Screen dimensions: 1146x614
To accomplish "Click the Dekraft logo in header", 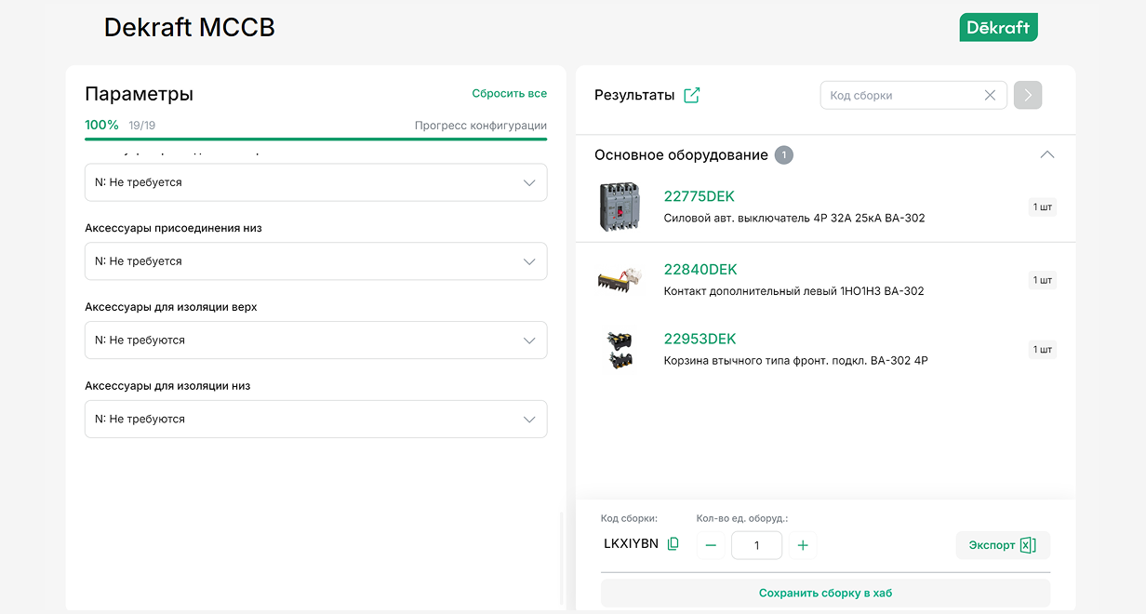I will 998,27.
